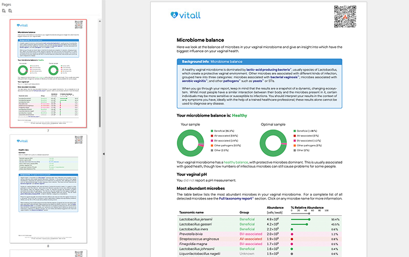Click the Unknown group cell for Liquorilactobacillus
Image resolution: width=409 pixels, height=257 pixels.
(x=247, y=253)
